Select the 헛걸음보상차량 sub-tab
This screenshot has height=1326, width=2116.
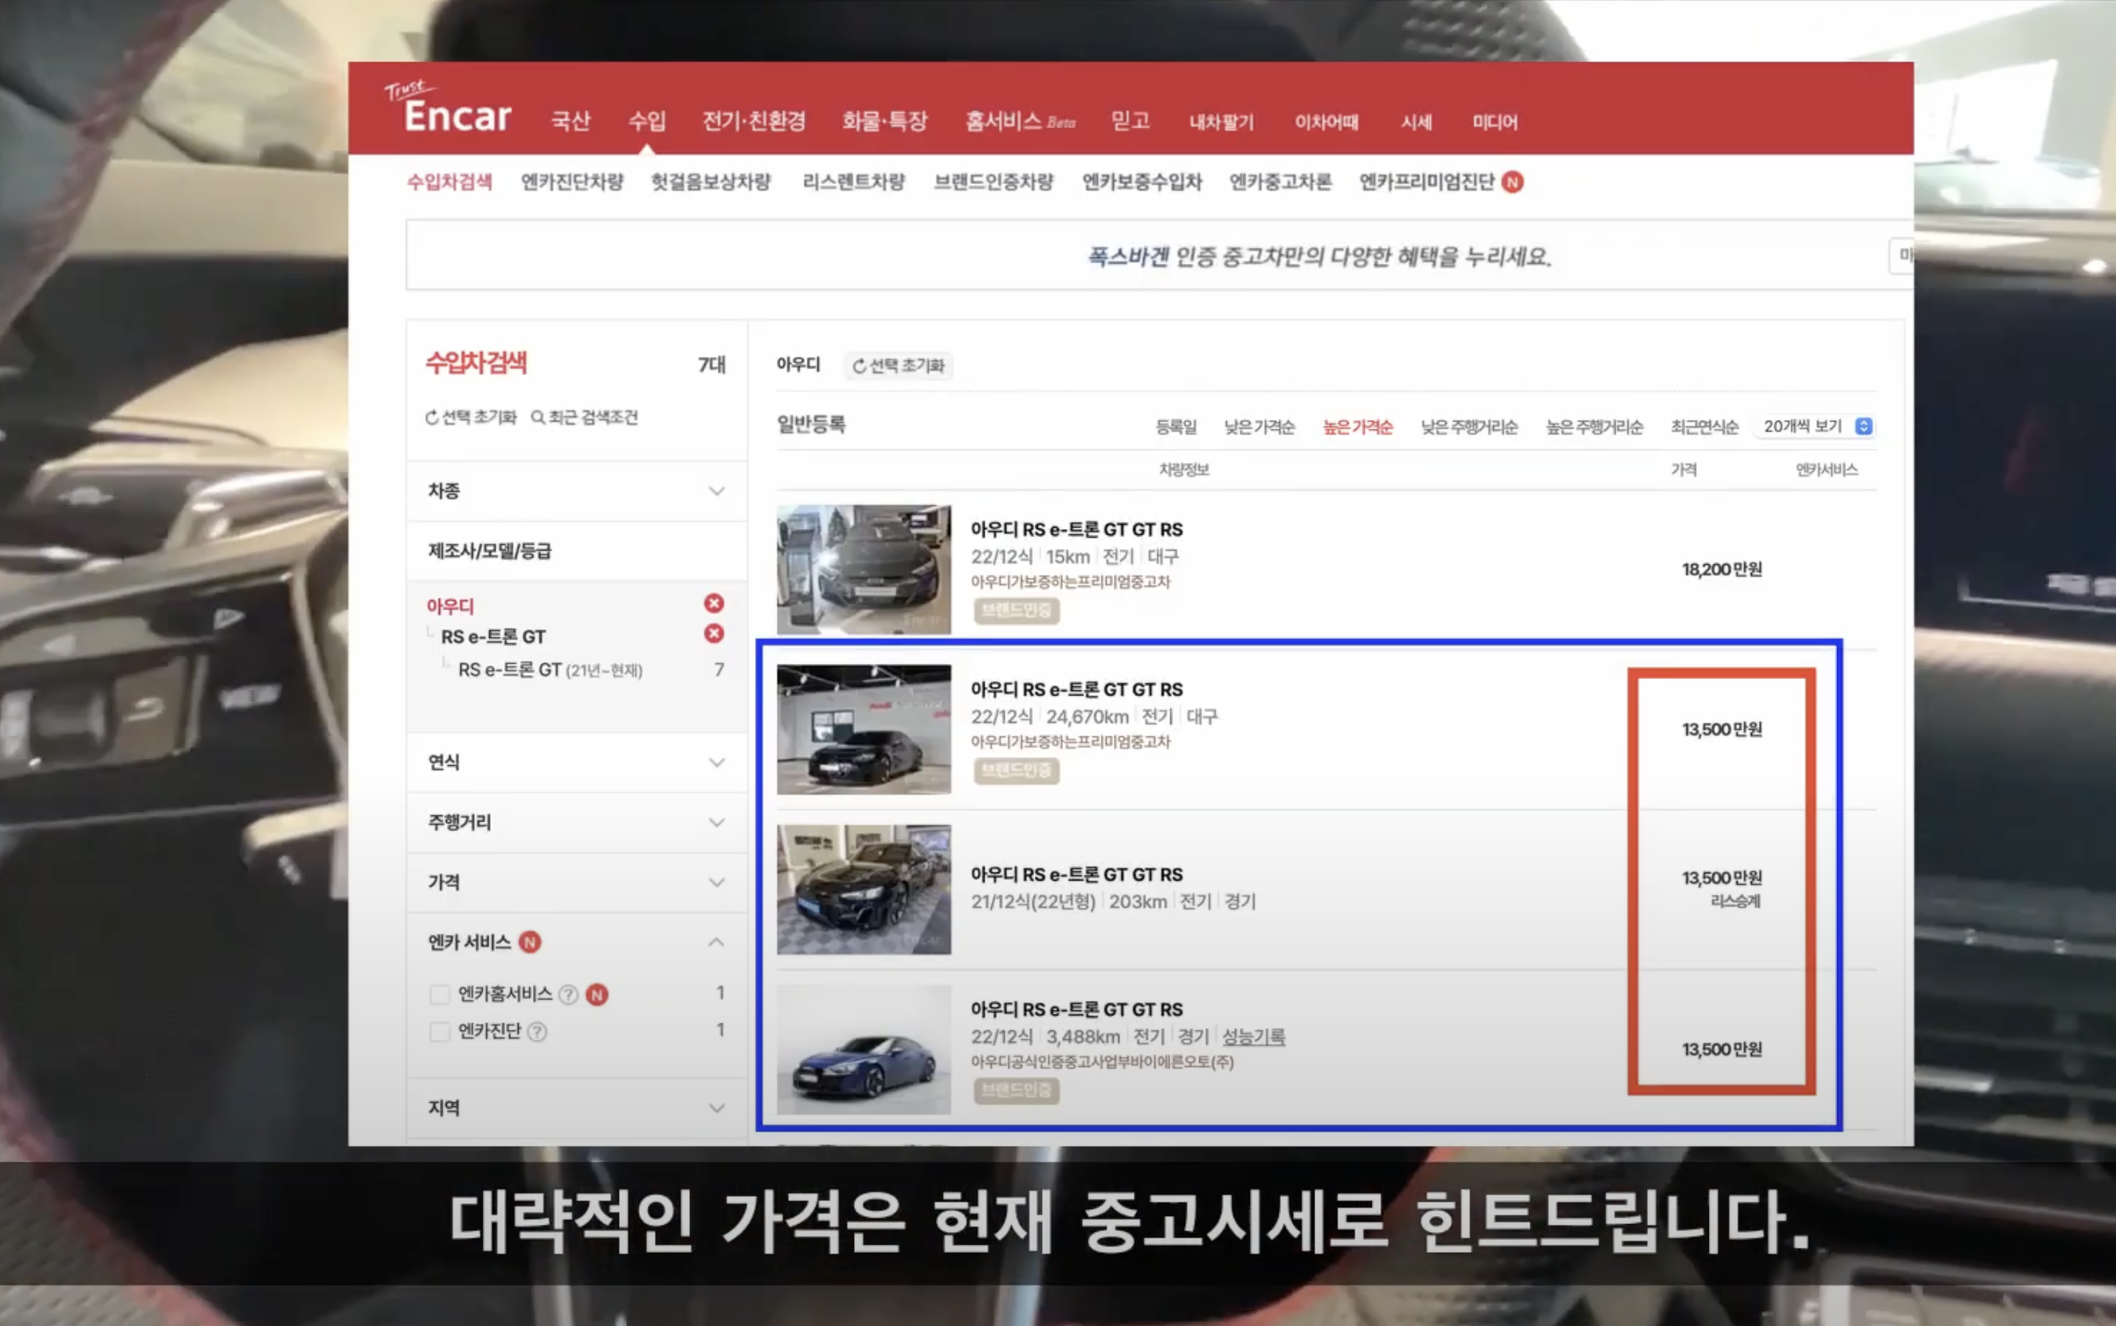point(711,182)
